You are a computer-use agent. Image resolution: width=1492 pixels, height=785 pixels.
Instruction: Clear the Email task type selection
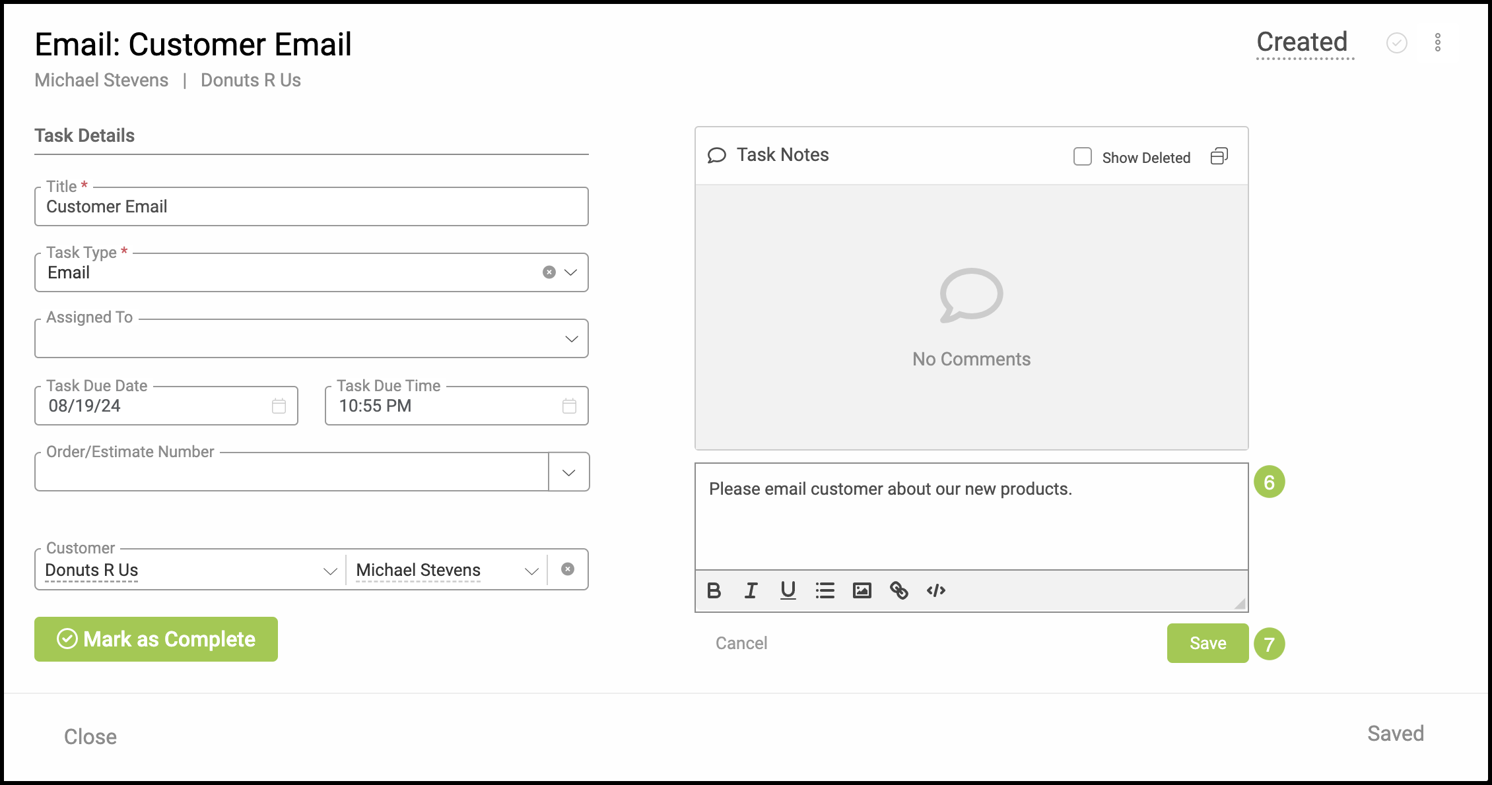tap(549, 272)
